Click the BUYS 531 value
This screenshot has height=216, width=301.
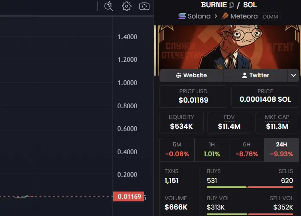point(212,181)
